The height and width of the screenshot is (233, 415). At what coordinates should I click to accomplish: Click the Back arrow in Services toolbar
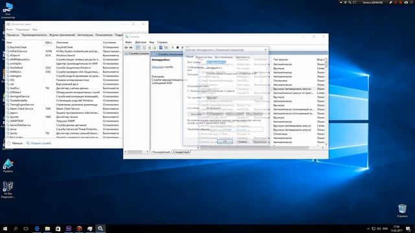click(x=126, y=47)
